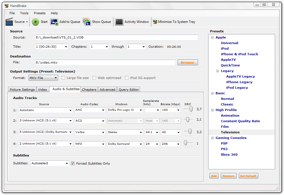Click the Show Queue icon
Image resolution: width=284 pixels, height=195 pixels.
87,22
